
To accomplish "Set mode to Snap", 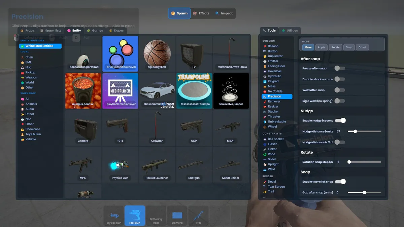I will point(349,47).
